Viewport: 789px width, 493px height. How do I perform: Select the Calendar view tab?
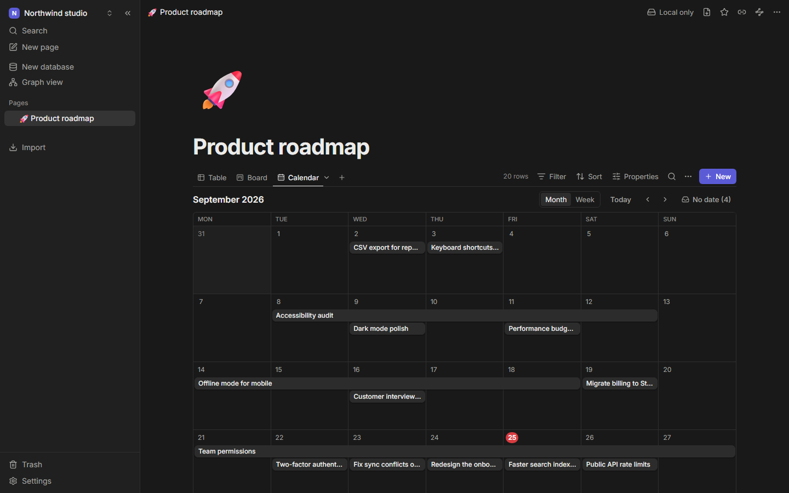pyautogui.click(x=298, y=177)
